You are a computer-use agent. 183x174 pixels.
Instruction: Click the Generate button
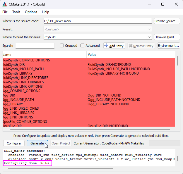click(x=37, y=143)
